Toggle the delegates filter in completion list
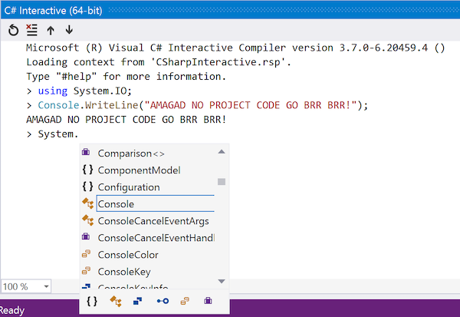Screen dimensions: 460x317 [x=208, y=301]
